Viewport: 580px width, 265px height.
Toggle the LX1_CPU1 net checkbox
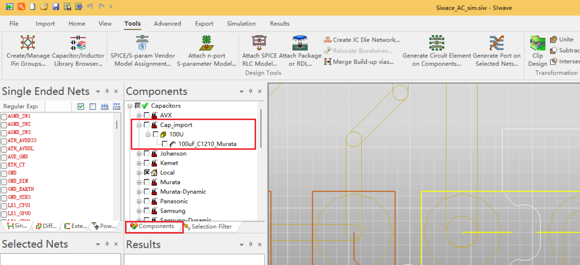(4, 206)
